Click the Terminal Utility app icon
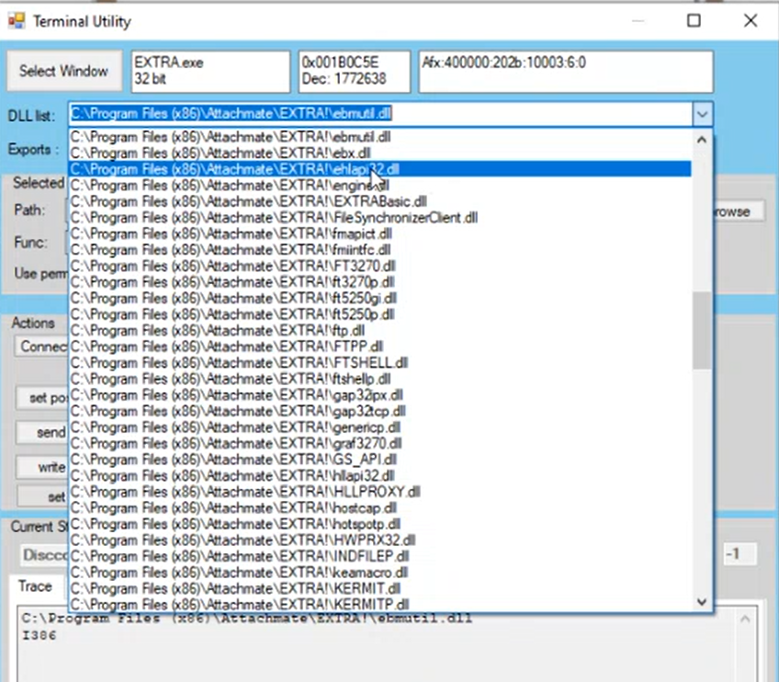The width and height of the screenshot is (779, 682). click(x=17, y=20)
